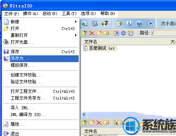Screen dimensions: 176x136
Task: Choose 保存 menu entry
Action: [x=41, y=52]
